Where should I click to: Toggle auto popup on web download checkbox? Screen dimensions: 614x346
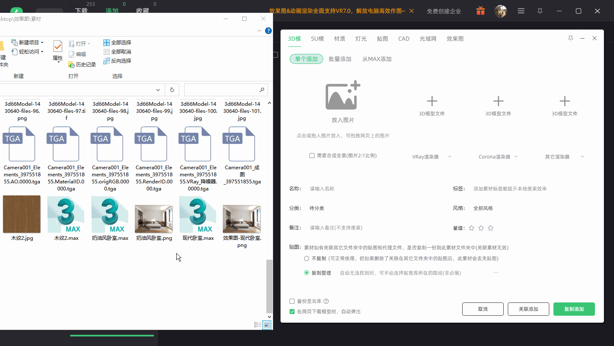[292, 312]
